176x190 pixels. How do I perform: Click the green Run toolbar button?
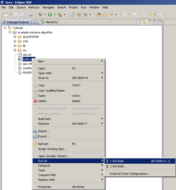pyautogui.click(x=50, y=14)
